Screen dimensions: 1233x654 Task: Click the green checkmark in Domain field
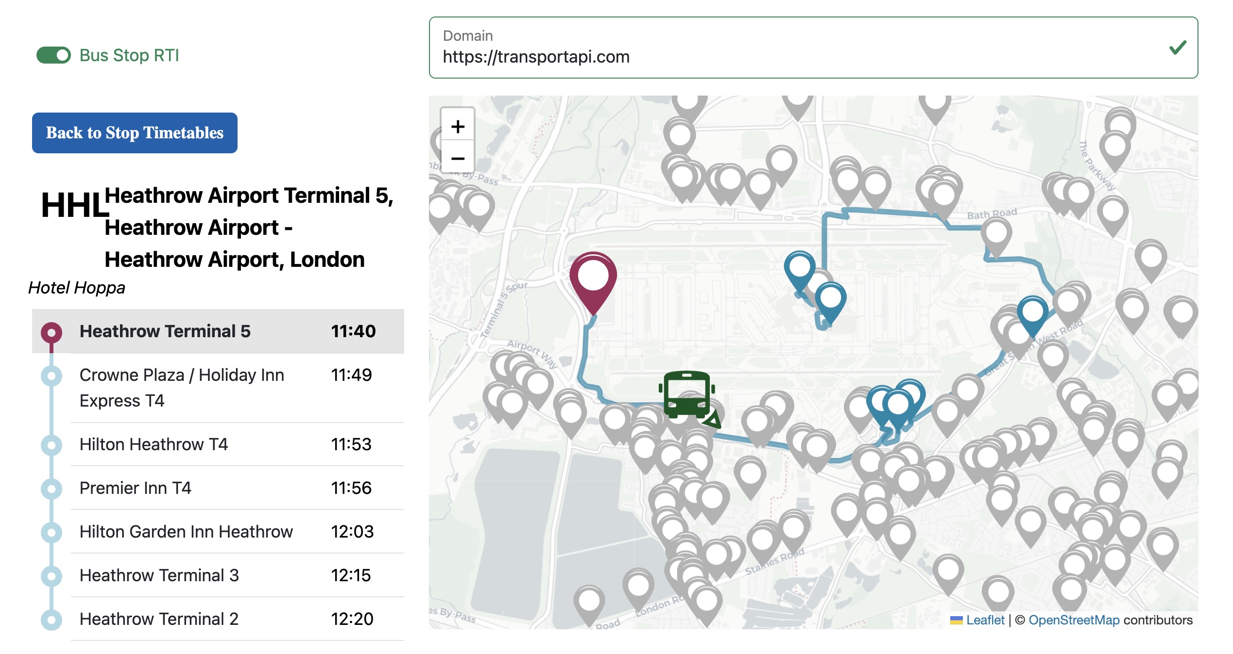point(1177,48)
